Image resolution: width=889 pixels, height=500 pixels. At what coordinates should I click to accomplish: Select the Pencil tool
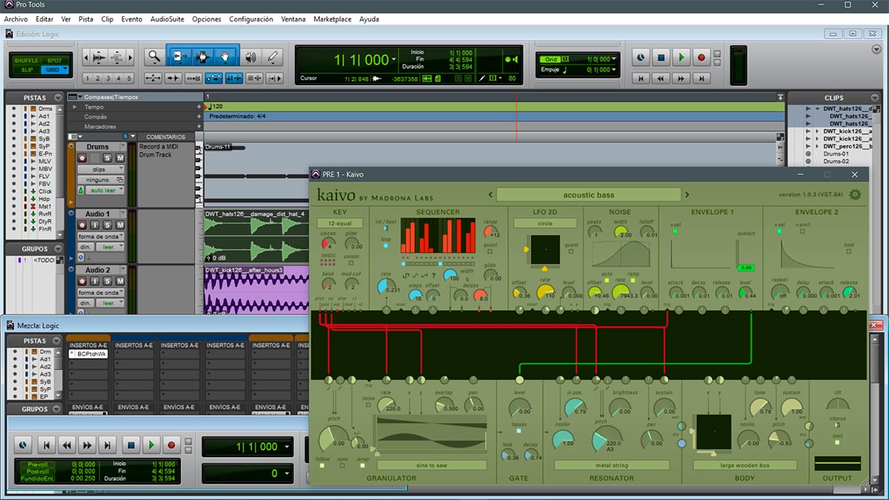click(x=272, y=56)
